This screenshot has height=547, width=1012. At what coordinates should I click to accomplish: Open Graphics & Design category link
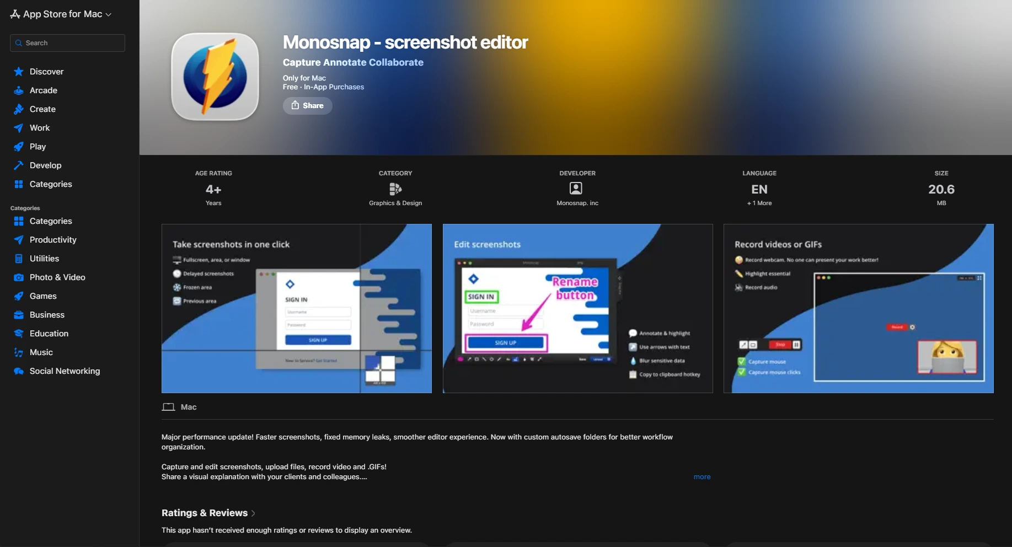tap(395, 203)
